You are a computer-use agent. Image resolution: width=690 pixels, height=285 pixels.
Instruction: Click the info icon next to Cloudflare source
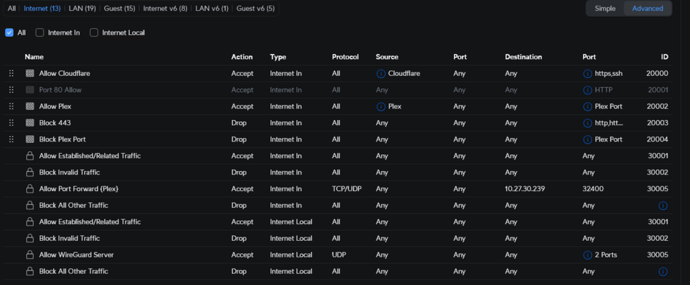click(x=381, y=73)
